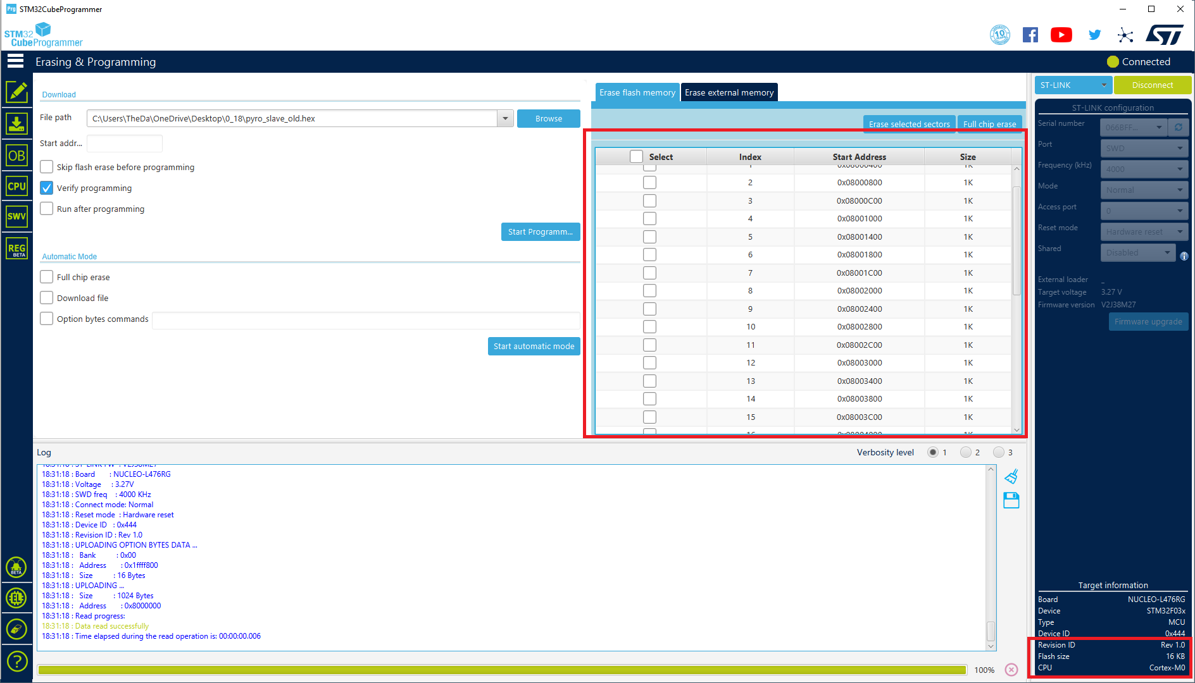1195x683 pixels.
Task: Switch to Erase external memory tab
Action: pyautogui.click(x=729, y=92)
